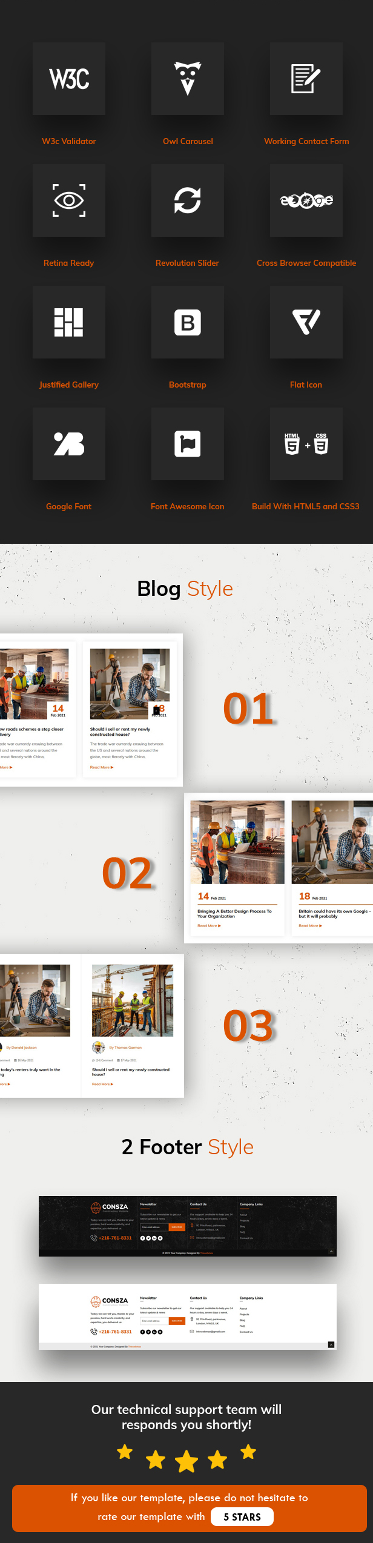Click the Font Awesome flag icon

click(188, 444)
